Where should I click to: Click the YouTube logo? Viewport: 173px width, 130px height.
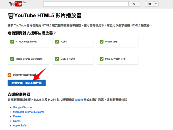click(16, 4)
